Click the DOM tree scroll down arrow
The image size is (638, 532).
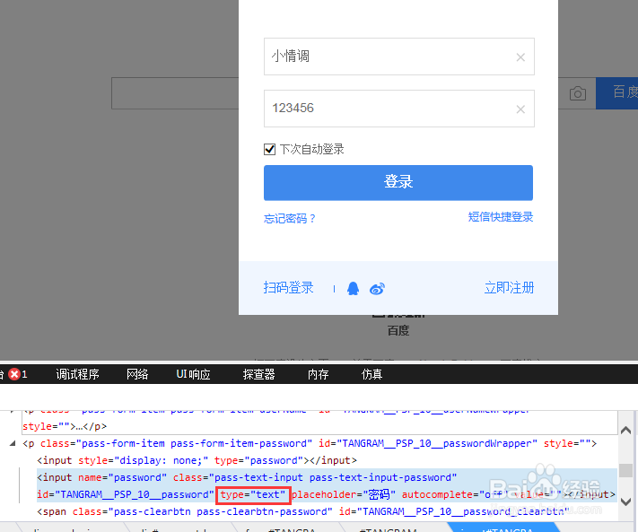(625, 501)
